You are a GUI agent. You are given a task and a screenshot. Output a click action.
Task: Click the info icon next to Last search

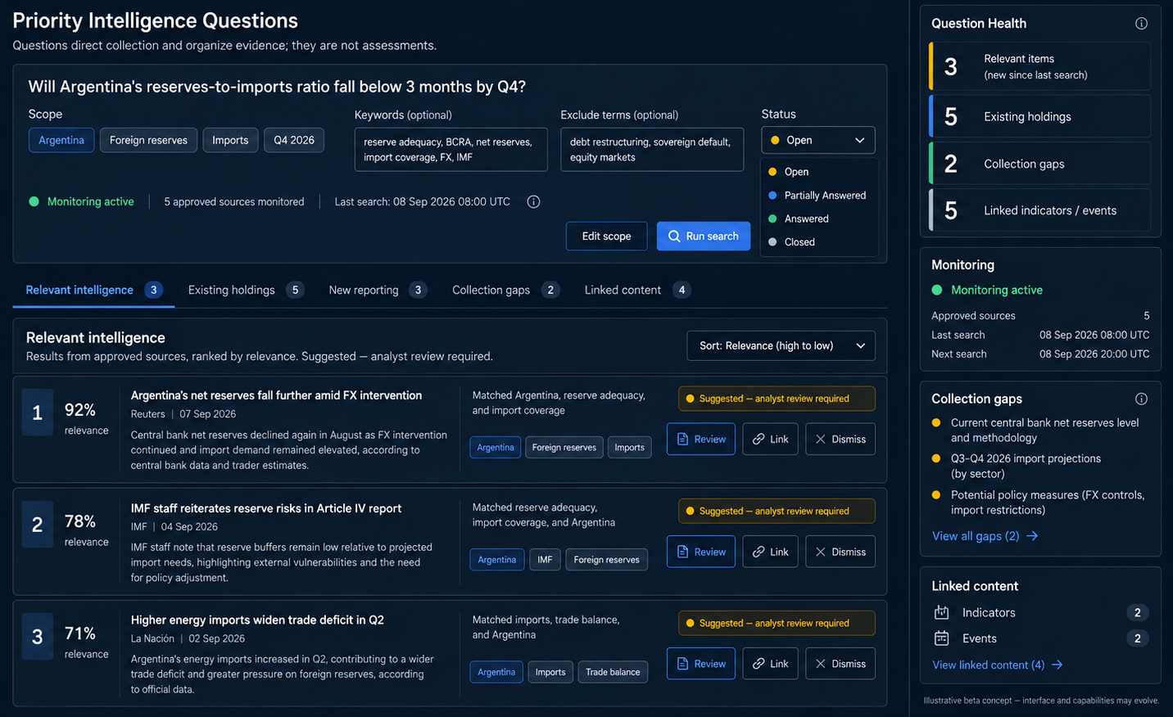point(533,201)
